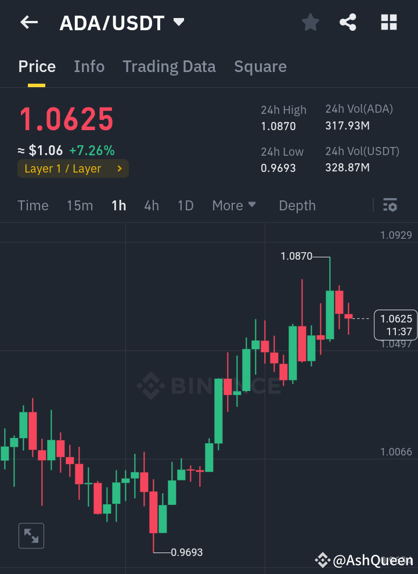Switch chart to 15m timeframe

tap(80, 205)
